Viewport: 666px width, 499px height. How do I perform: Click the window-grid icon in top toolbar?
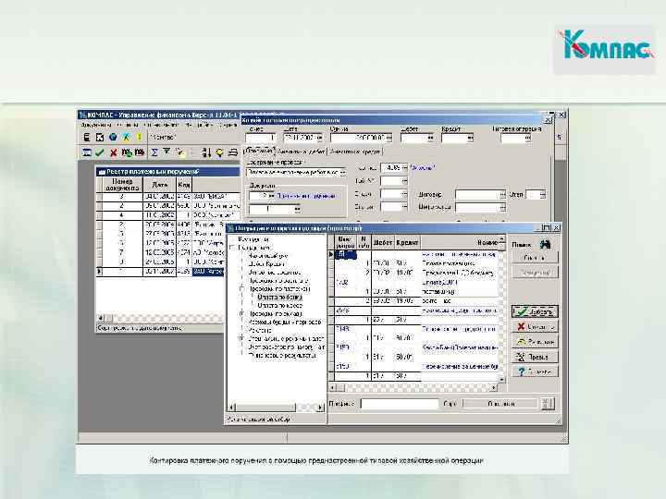(x=100, y=137)
